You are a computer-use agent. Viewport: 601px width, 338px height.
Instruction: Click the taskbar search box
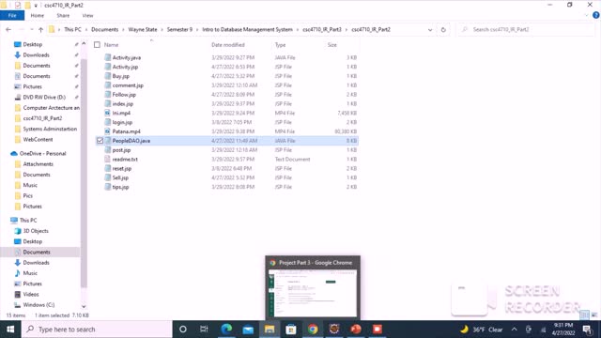pyautogui.click(x=97, y=330)
